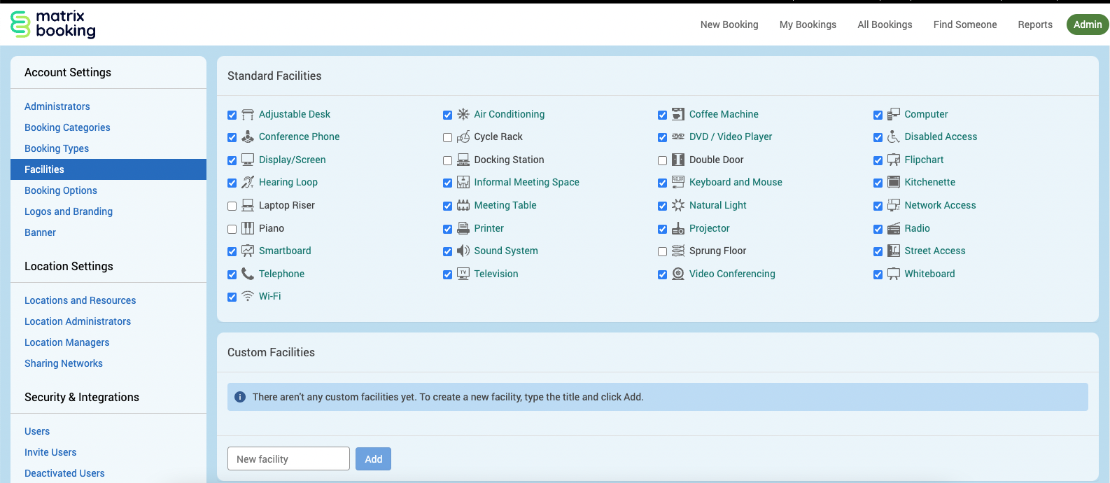Click the Telephone handset icon
This screenshot has width=1110, height=483.
[x=248, y=274]
